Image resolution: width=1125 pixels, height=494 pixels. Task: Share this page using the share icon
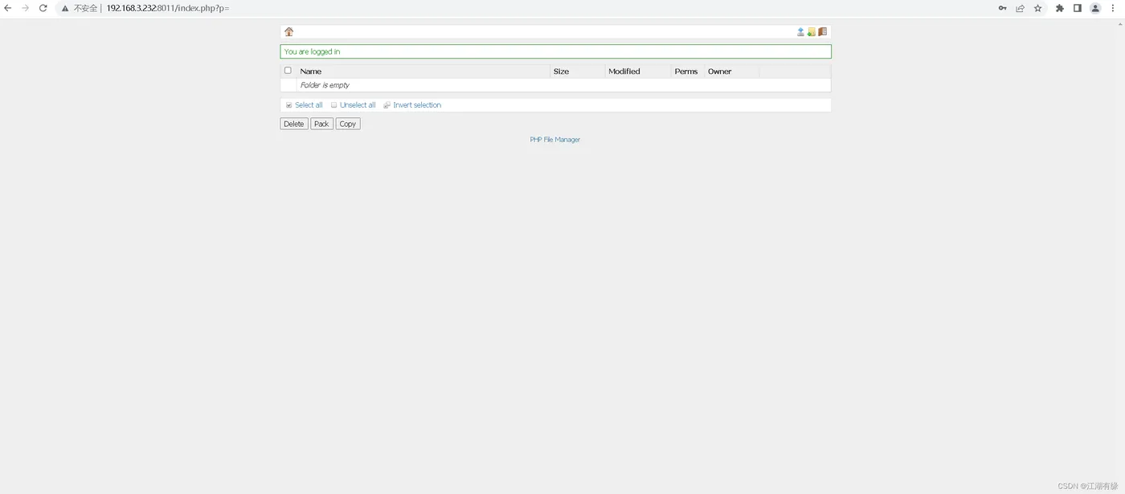[1021, 8]
